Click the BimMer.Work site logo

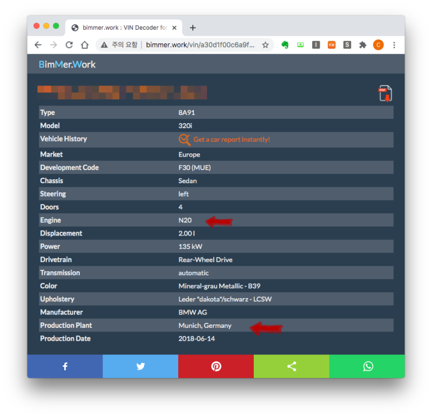coord(67,64)
